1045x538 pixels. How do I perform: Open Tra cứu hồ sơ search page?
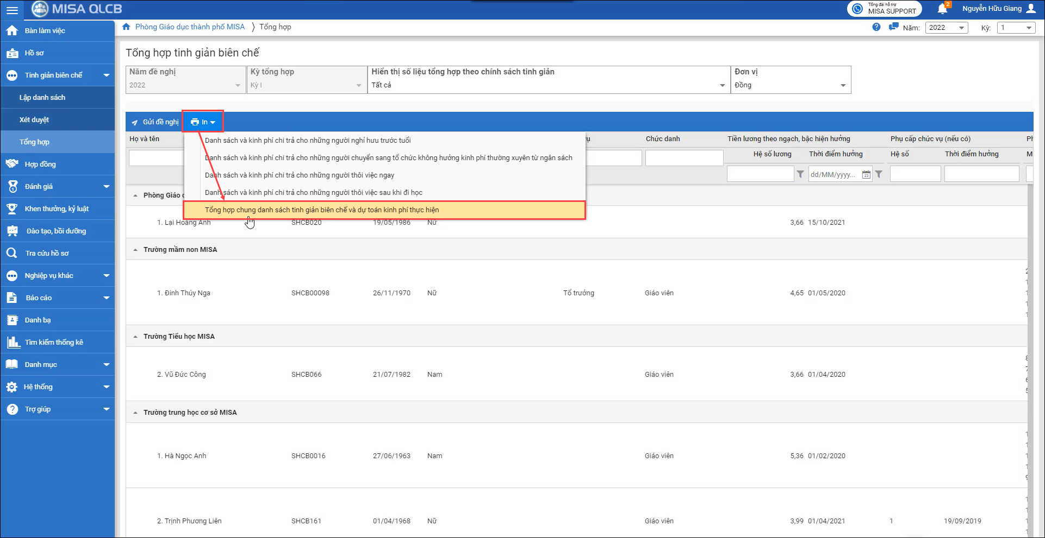coord(47,254)
